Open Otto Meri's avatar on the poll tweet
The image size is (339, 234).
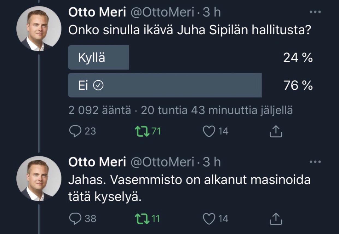click(x=39, y=29)
